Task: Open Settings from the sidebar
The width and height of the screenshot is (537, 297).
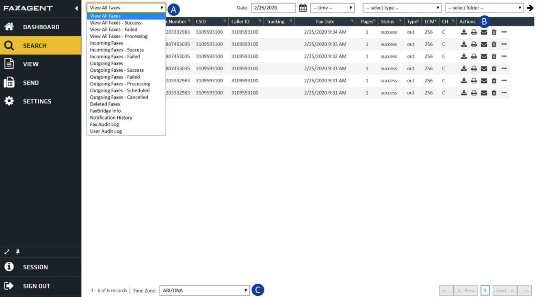Action: coord(41,101)
